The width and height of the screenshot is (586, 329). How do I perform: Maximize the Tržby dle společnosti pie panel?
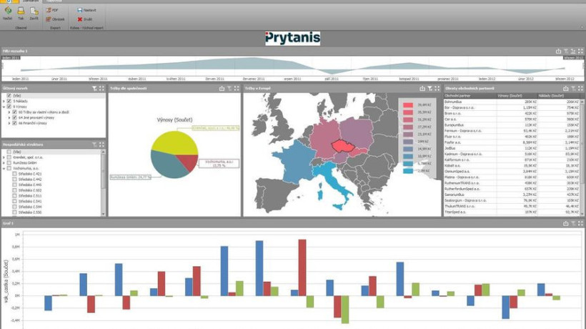237,88
